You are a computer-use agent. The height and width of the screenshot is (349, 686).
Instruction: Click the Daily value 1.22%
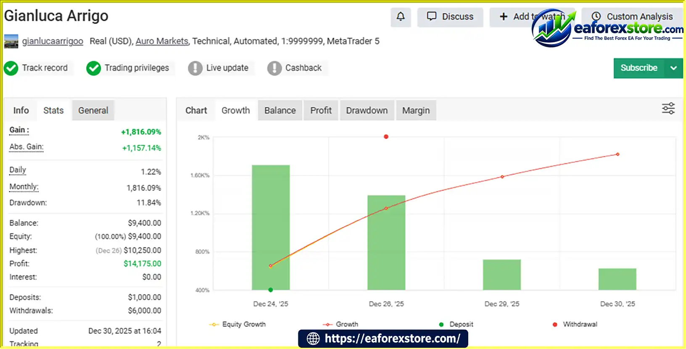[151, 172]
